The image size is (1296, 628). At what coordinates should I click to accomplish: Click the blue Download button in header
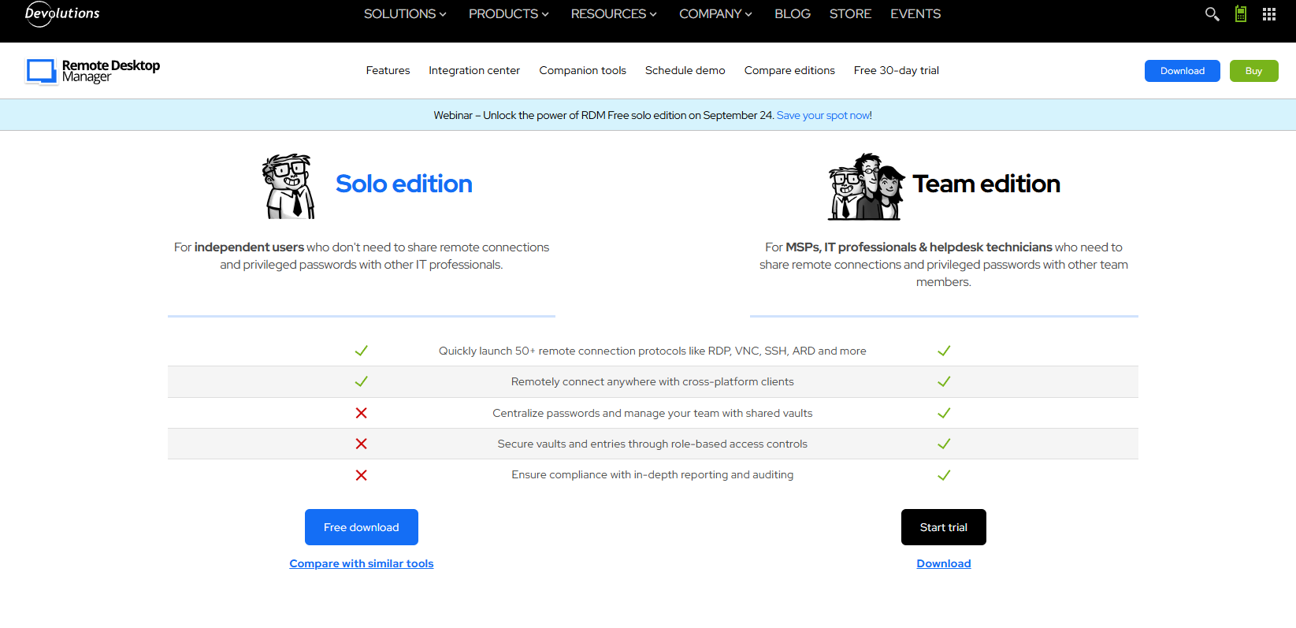[1183, 71]
